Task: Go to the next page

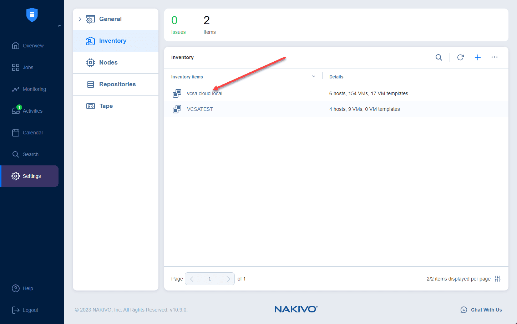Action: [x=228, y=279]
